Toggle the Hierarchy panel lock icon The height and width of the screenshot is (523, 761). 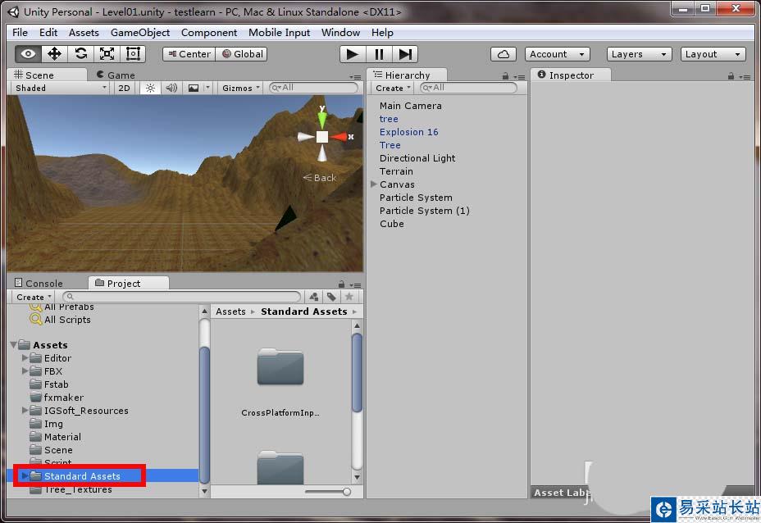click(x=505, y=76)
